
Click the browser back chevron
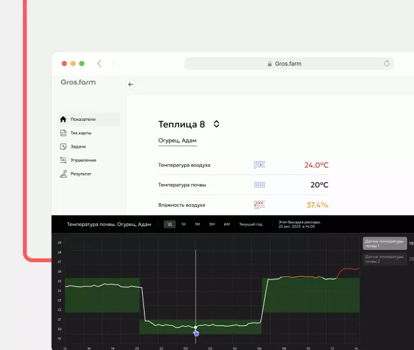tap(99, 64)
